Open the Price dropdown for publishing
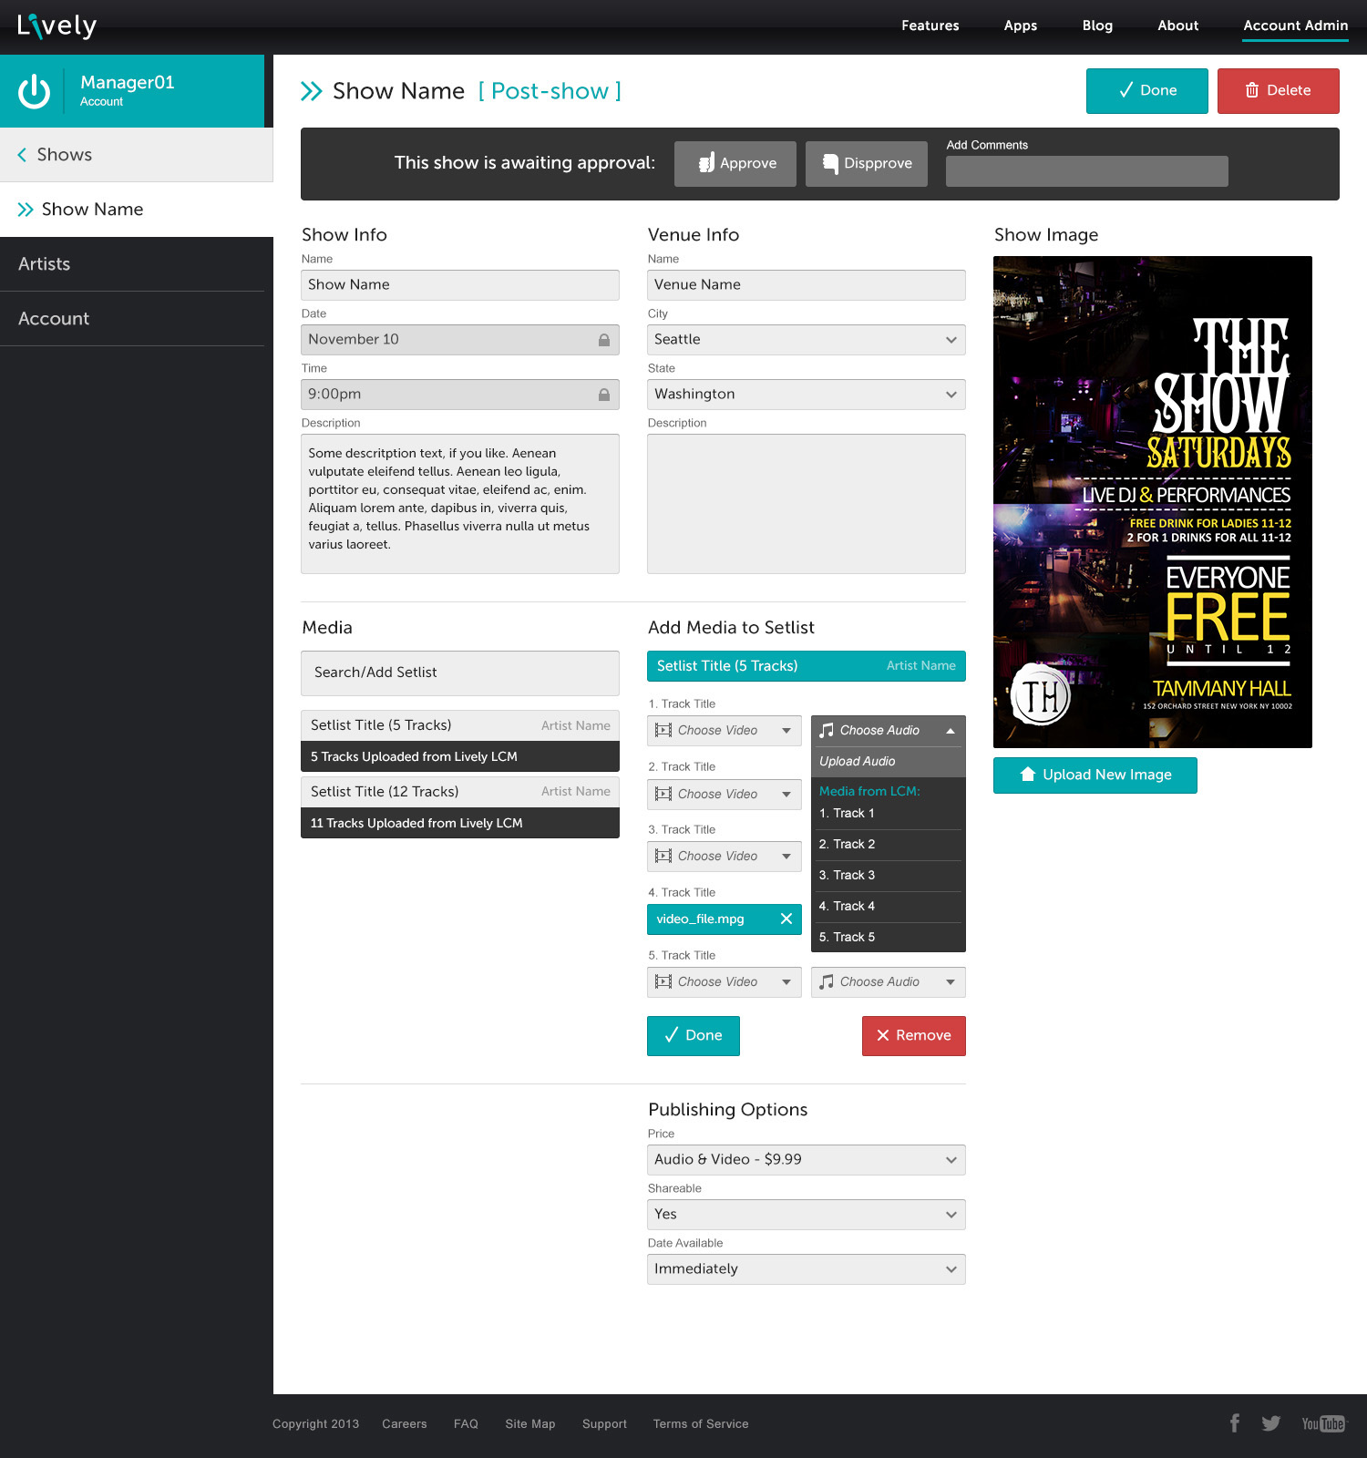Image resolution: width=1367 pixels, height=1458 pixels. [806, 1160]
